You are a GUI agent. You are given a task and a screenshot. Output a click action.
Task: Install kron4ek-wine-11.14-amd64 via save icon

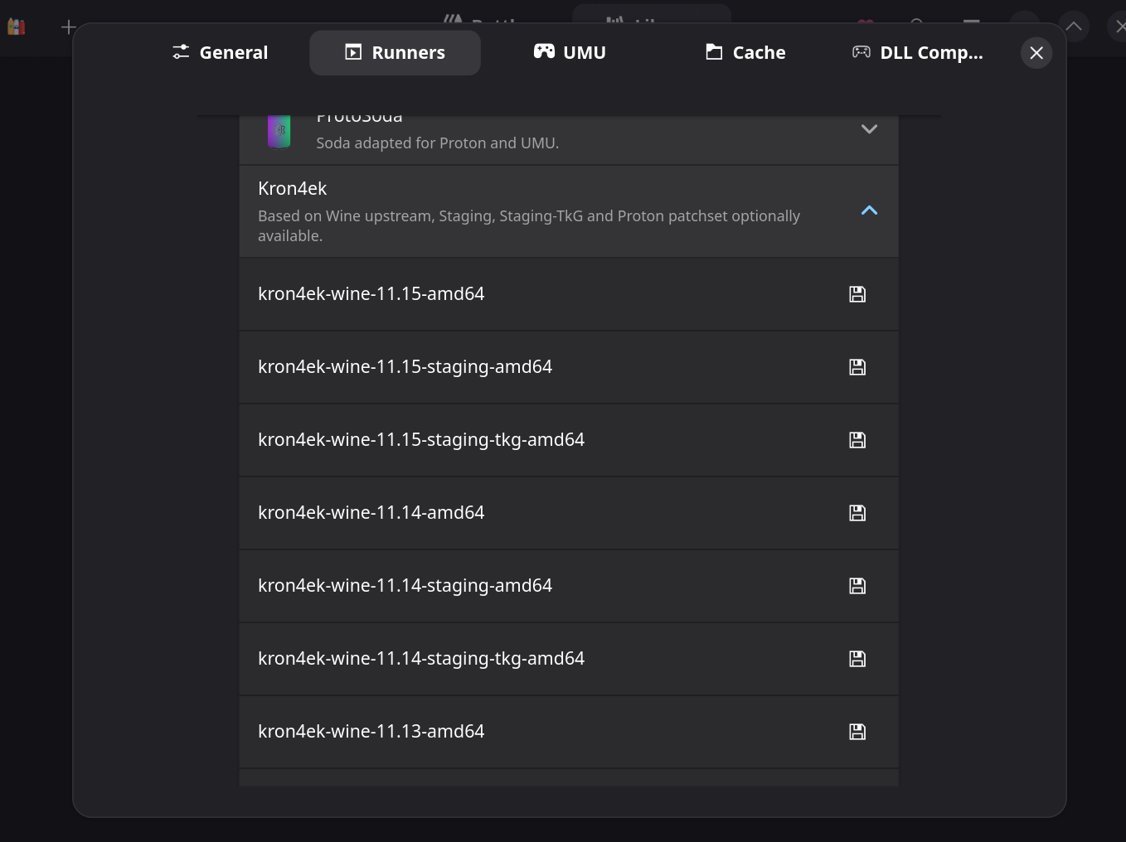[857, 513]
